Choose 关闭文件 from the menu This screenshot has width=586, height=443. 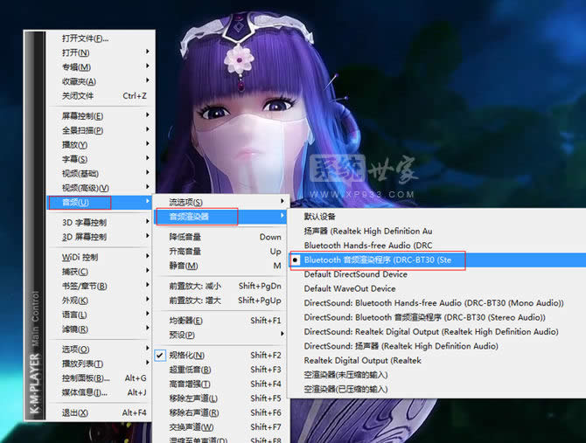(78, 95)
